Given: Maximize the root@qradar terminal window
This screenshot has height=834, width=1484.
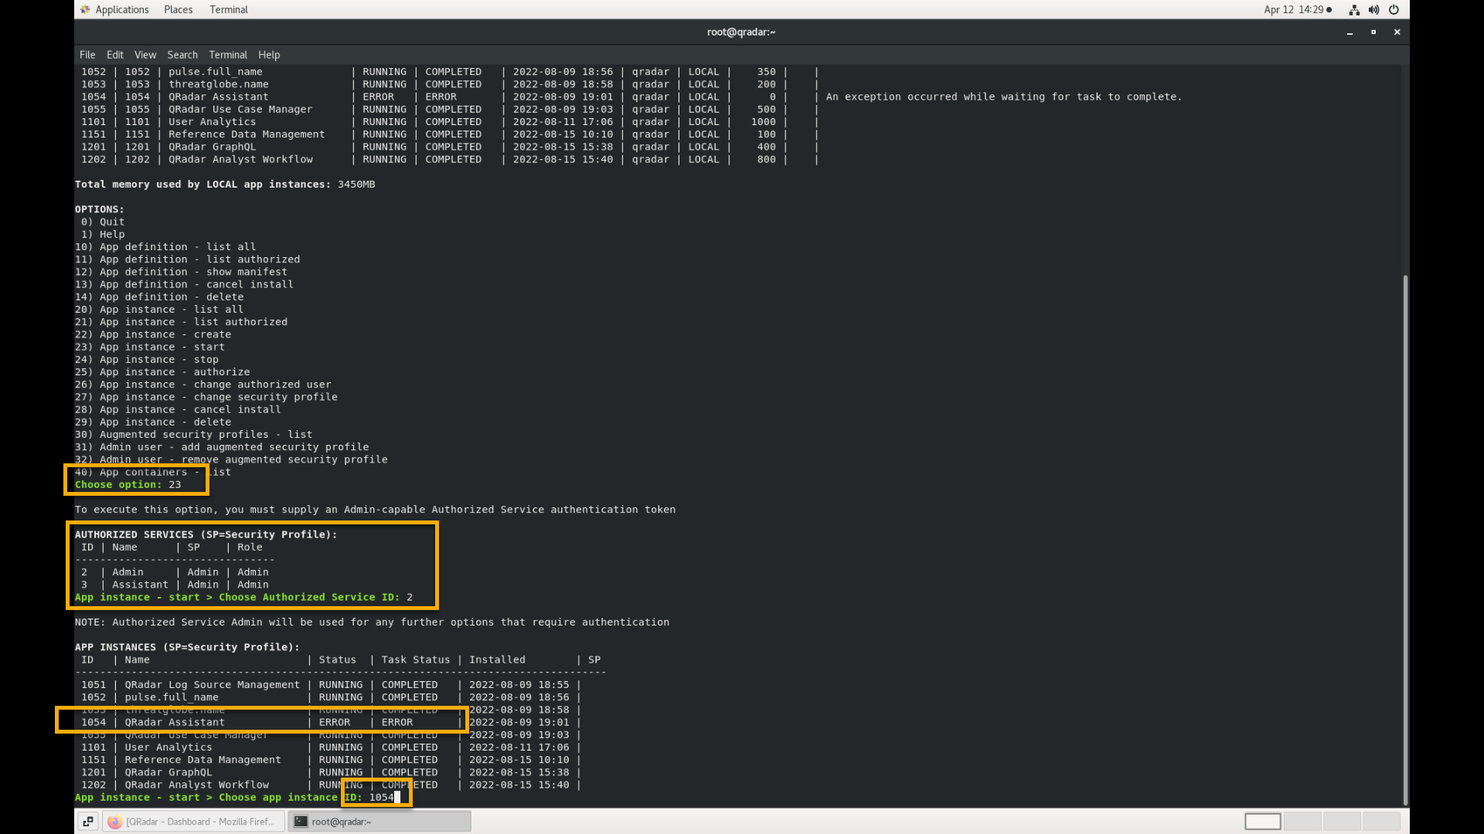Looking at the screenshot, I should 1373,32.
